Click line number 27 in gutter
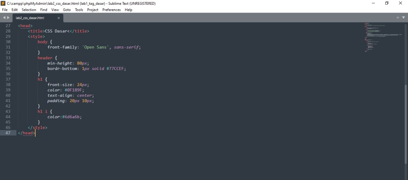This screenshot has width=408, height=180. [8, 26]
